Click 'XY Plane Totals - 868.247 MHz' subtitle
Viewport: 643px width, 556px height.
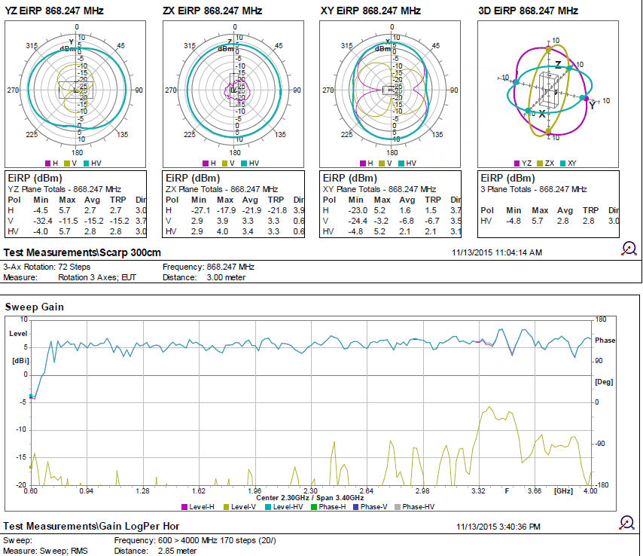(379, 189)
